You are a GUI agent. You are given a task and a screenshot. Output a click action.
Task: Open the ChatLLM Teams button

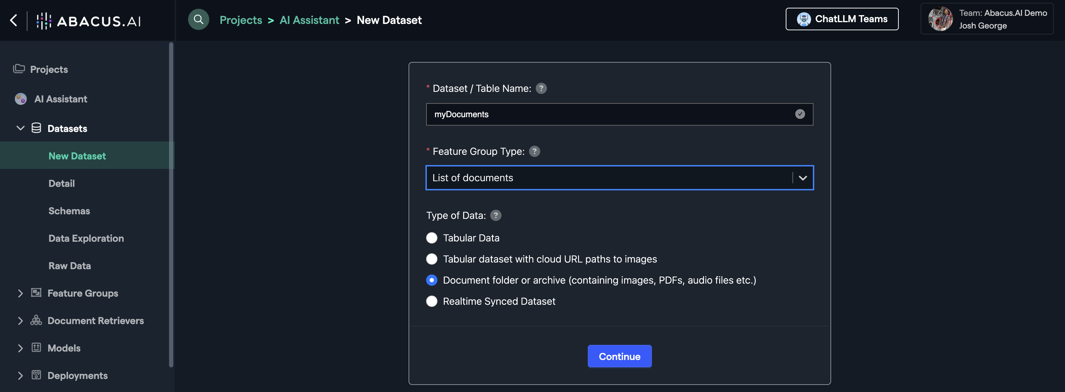click(x=842, y=19)
